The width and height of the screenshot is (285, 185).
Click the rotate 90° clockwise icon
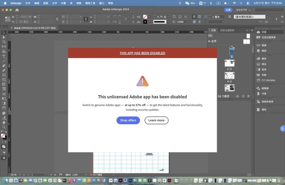[x=114, y=17]
